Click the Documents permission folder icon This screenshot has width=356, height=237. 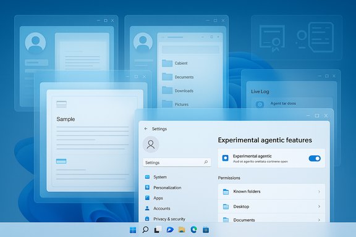[x=226, y=220]
